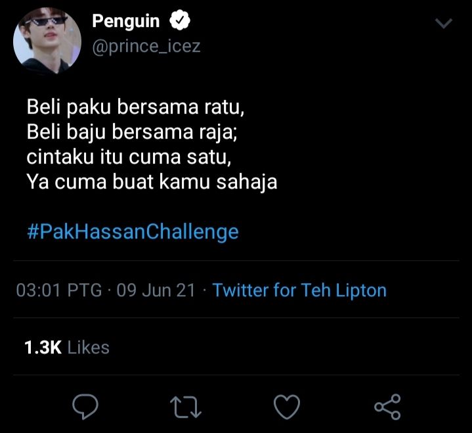
Task: Click the 03:01 PTG timestamp
Action: (x=59, y=290)
